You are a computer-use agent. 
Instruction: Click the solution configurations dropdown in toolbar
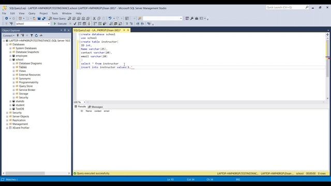(x=162, y=19)
